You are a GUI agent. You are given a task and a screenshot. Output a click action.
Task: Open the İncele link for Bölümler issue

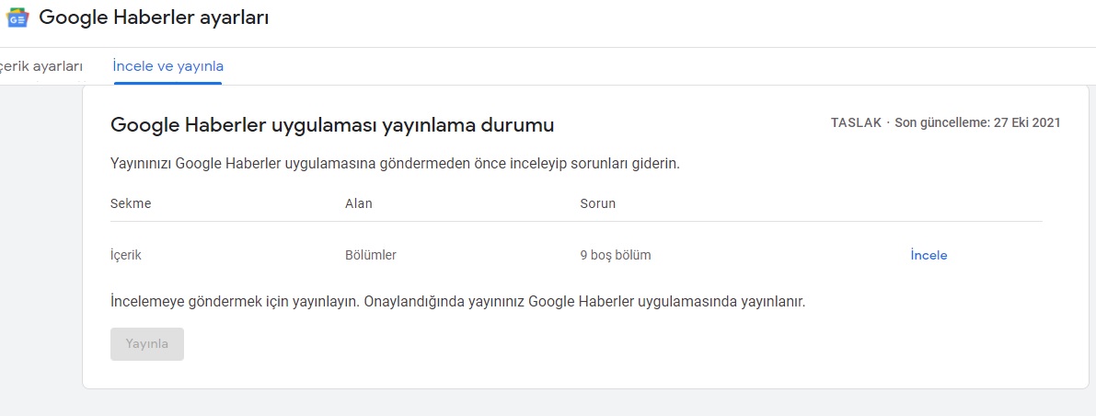[929, 255]
